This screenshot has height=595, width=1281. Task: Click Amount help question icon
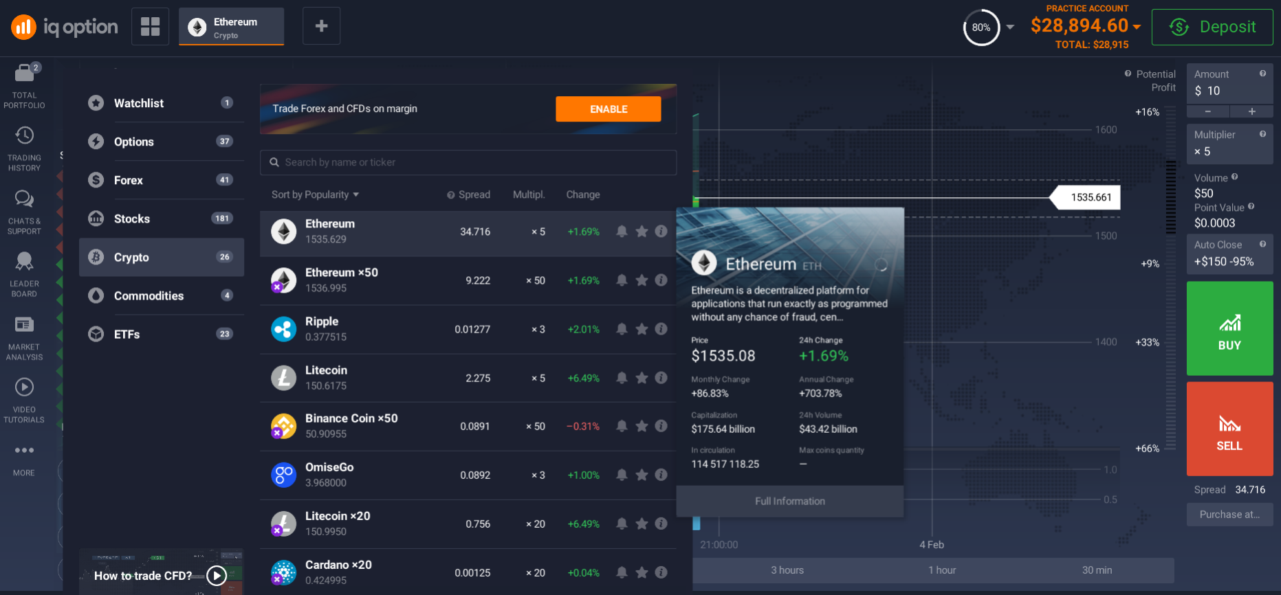(x=1262, y=74)
